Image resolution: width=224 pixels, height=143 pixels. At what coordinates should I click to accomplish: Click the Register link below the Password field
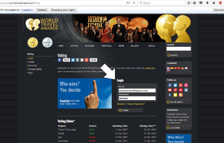click(121, 104)
